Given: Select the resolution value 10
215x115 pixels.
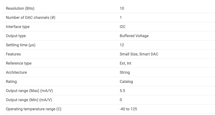Looking at the screenshot, I should pos(122,9).
